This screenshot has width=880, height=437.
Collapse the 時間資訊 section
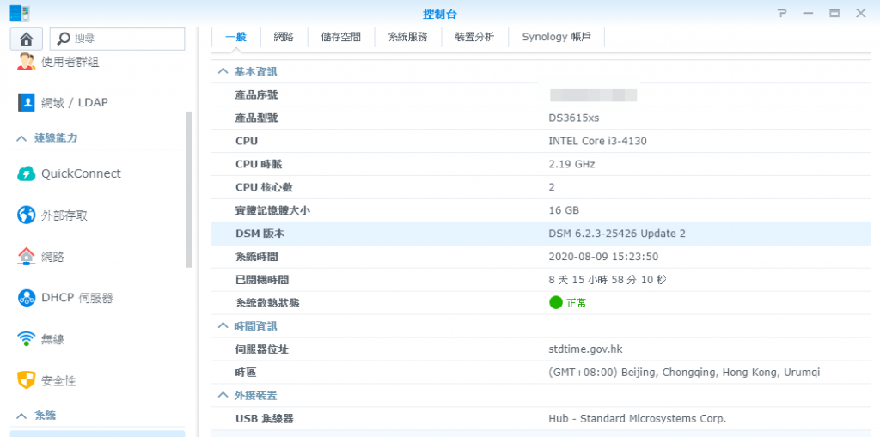coord(223,326)
